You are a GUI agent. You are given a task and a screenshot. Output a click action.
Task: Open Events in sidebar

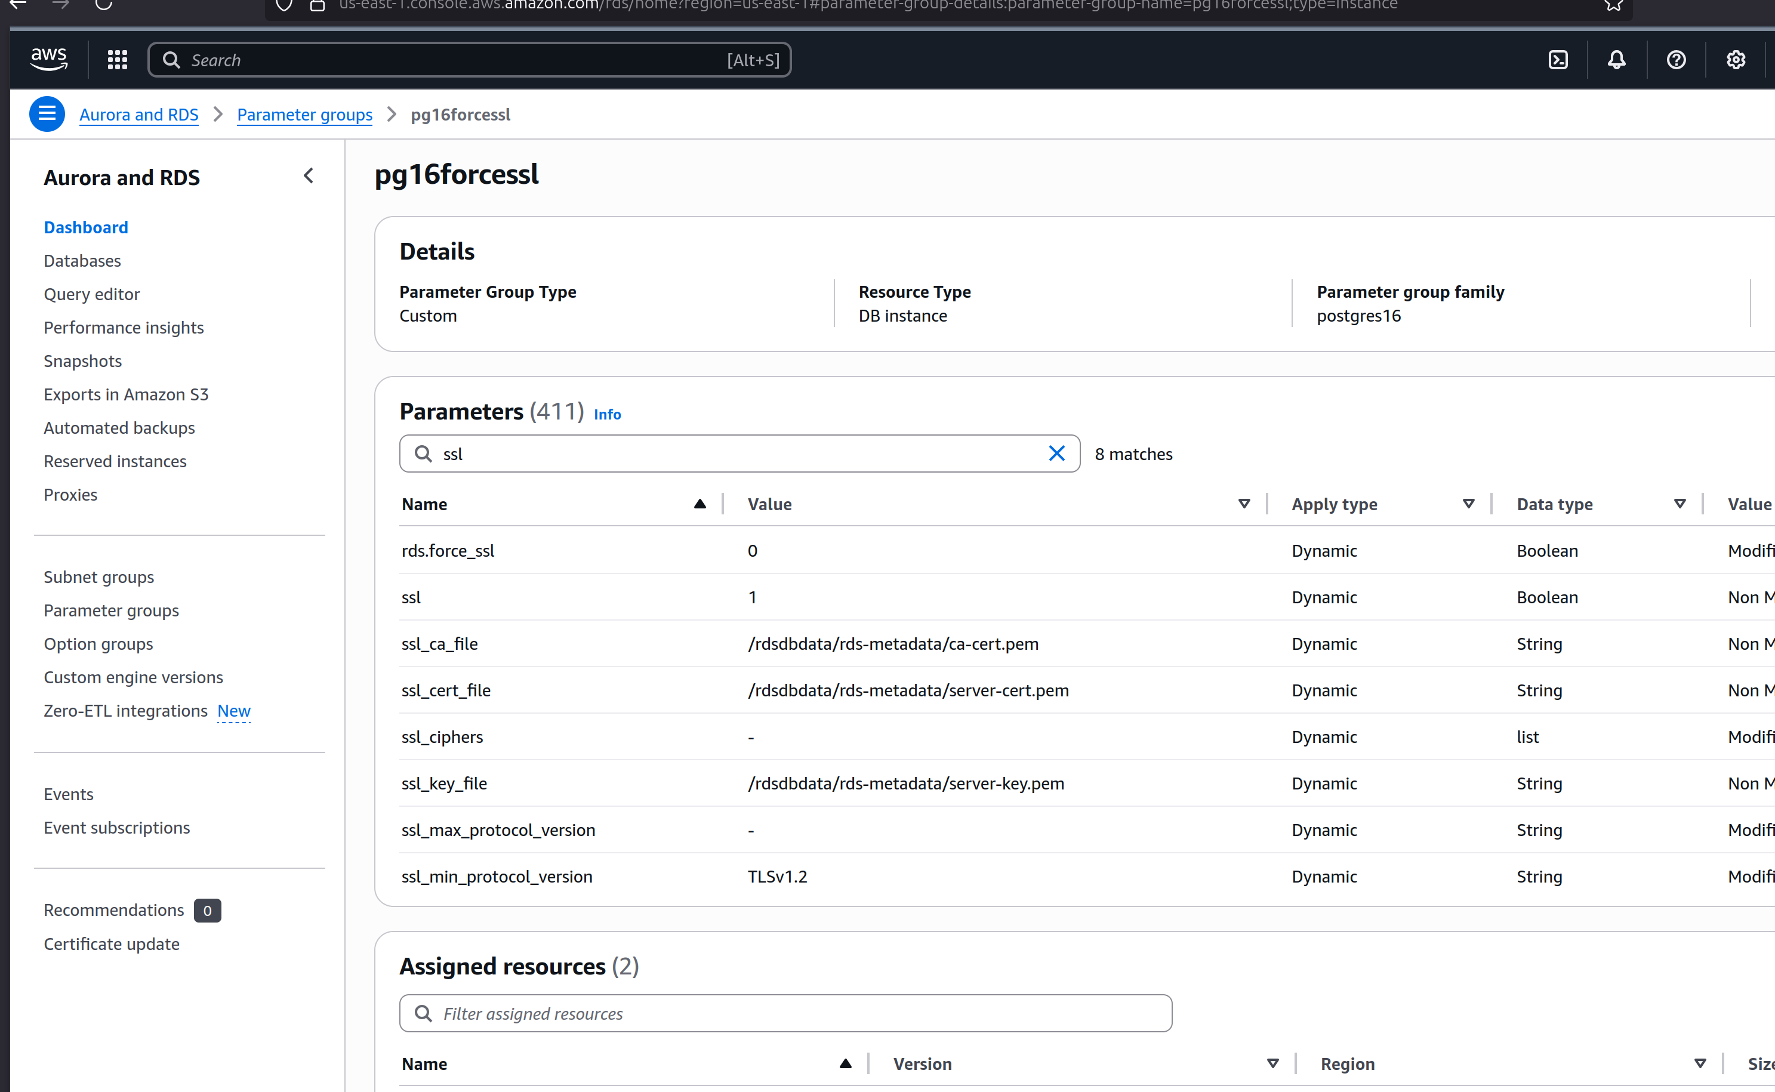point(69,794)
